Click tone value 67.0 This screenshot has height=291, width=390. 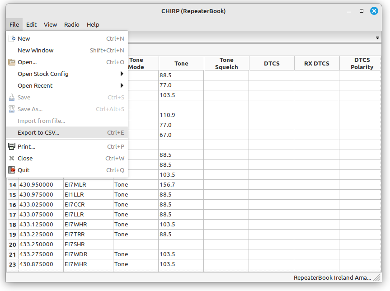[181, 135]
